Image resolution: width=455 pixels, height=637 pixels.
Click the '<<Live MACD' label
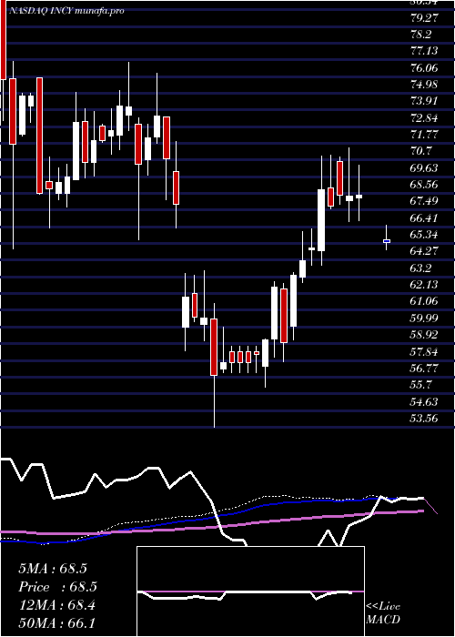click(x=383, y=613)
